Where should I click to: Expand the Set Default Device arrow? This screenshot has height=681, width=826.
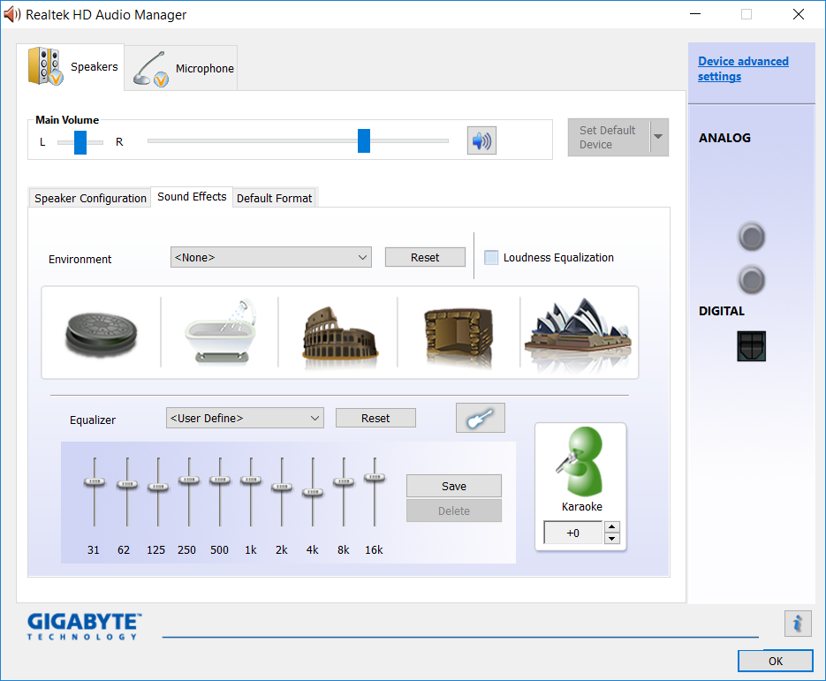click(658, 137)
